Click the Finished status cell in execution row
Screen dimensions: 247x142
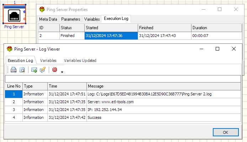[x=72, y=36]
